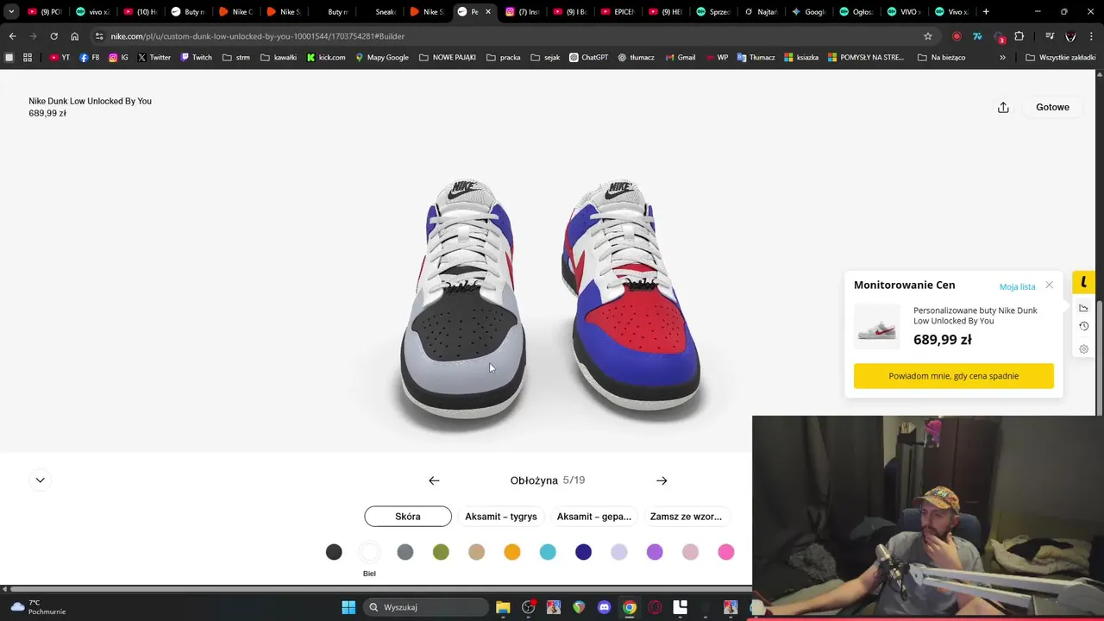Open the Mapy Google bookmark
This screenshot has height=621, width=1104.
point(382,58)
